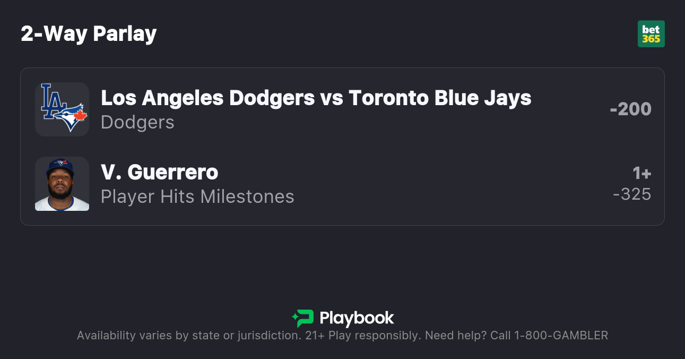Select the 1+ hits milestone value
685x359 pixels.
tap(641, 173)
